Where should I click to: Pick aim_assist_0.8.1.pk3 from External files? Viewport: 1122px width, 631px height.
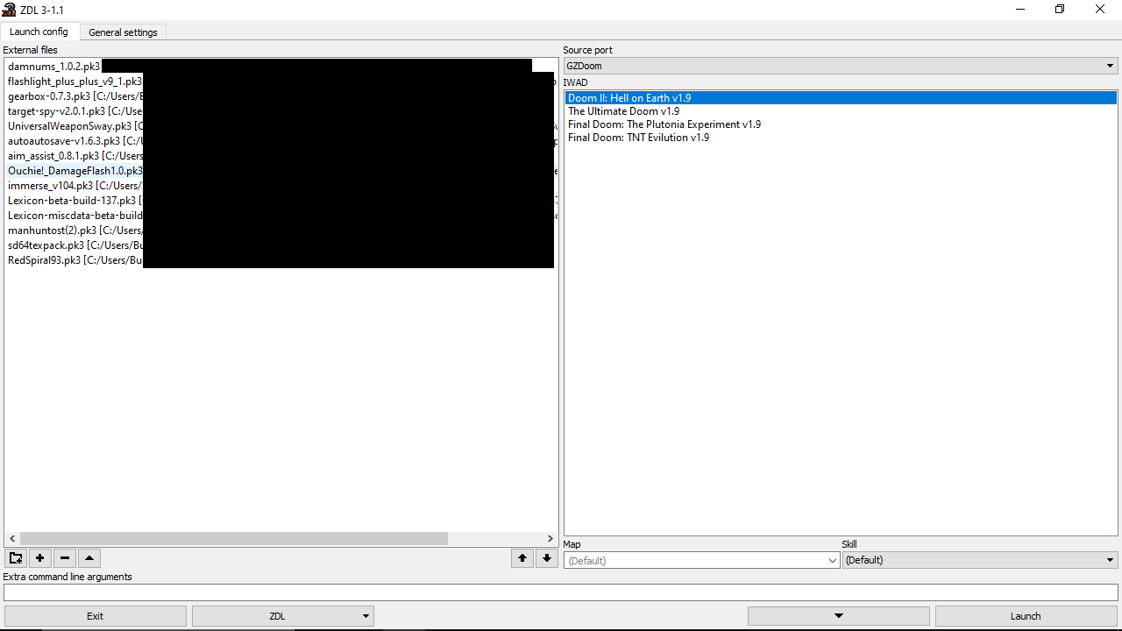point(280,156)
